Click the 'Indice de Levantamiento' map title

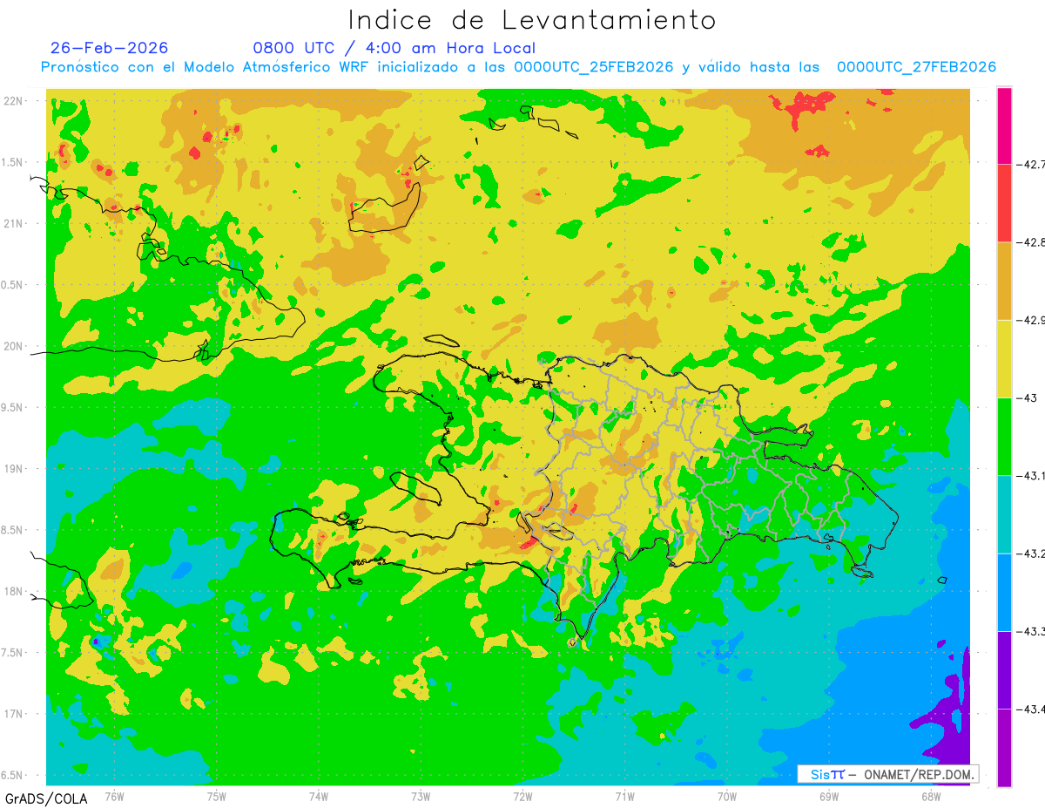pyautogui.click(x=532, y=20)
